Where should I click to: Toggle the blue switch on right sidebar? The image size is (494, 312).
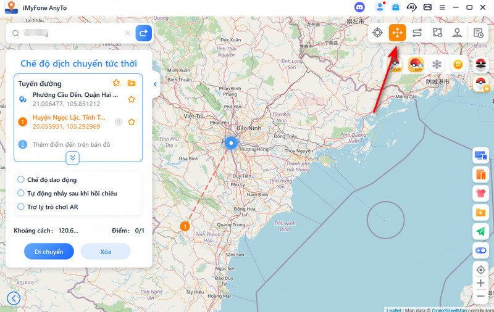(x=480, y=250)
